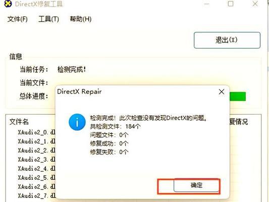Click the 退出(X) exit button

click(x=227, y=40)
